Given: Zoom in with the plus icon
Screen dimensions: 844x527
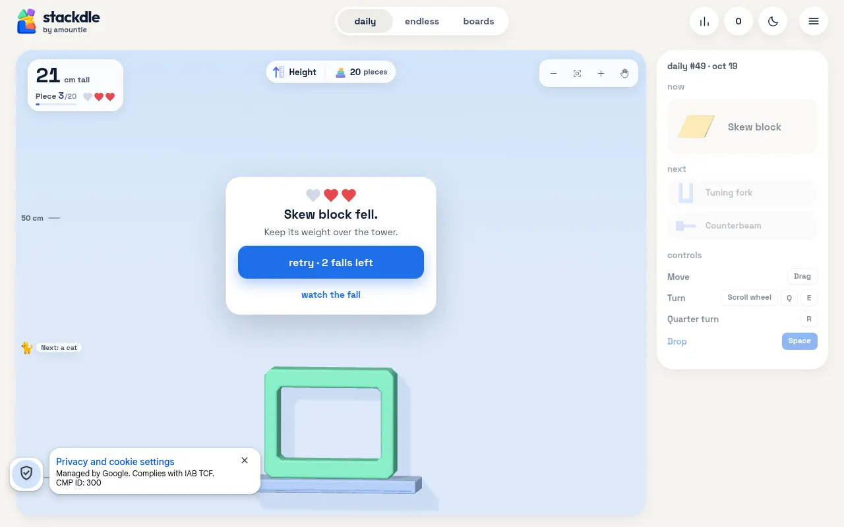Looking at the screenshot, I should pos(601,74).
